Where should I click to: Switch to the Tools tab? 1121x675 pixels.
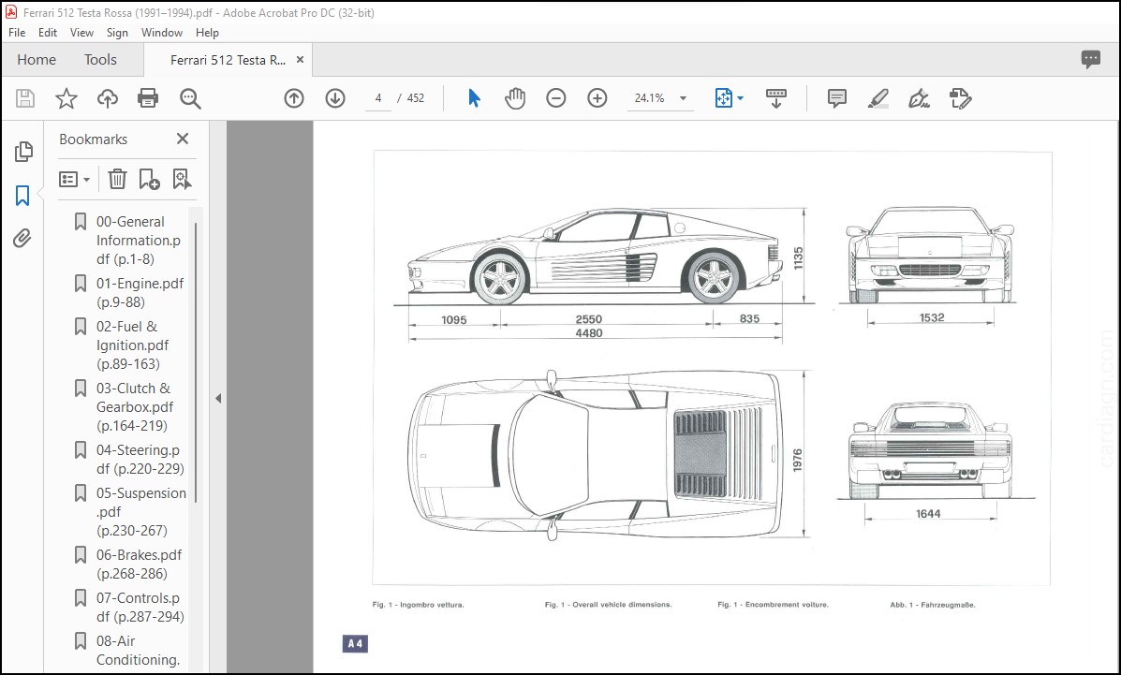coord(100,59)
